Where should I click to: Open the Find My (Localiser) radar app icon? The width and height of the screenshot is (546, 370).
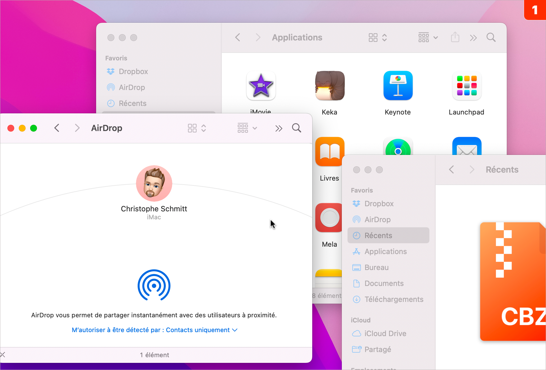pos(398,146)
